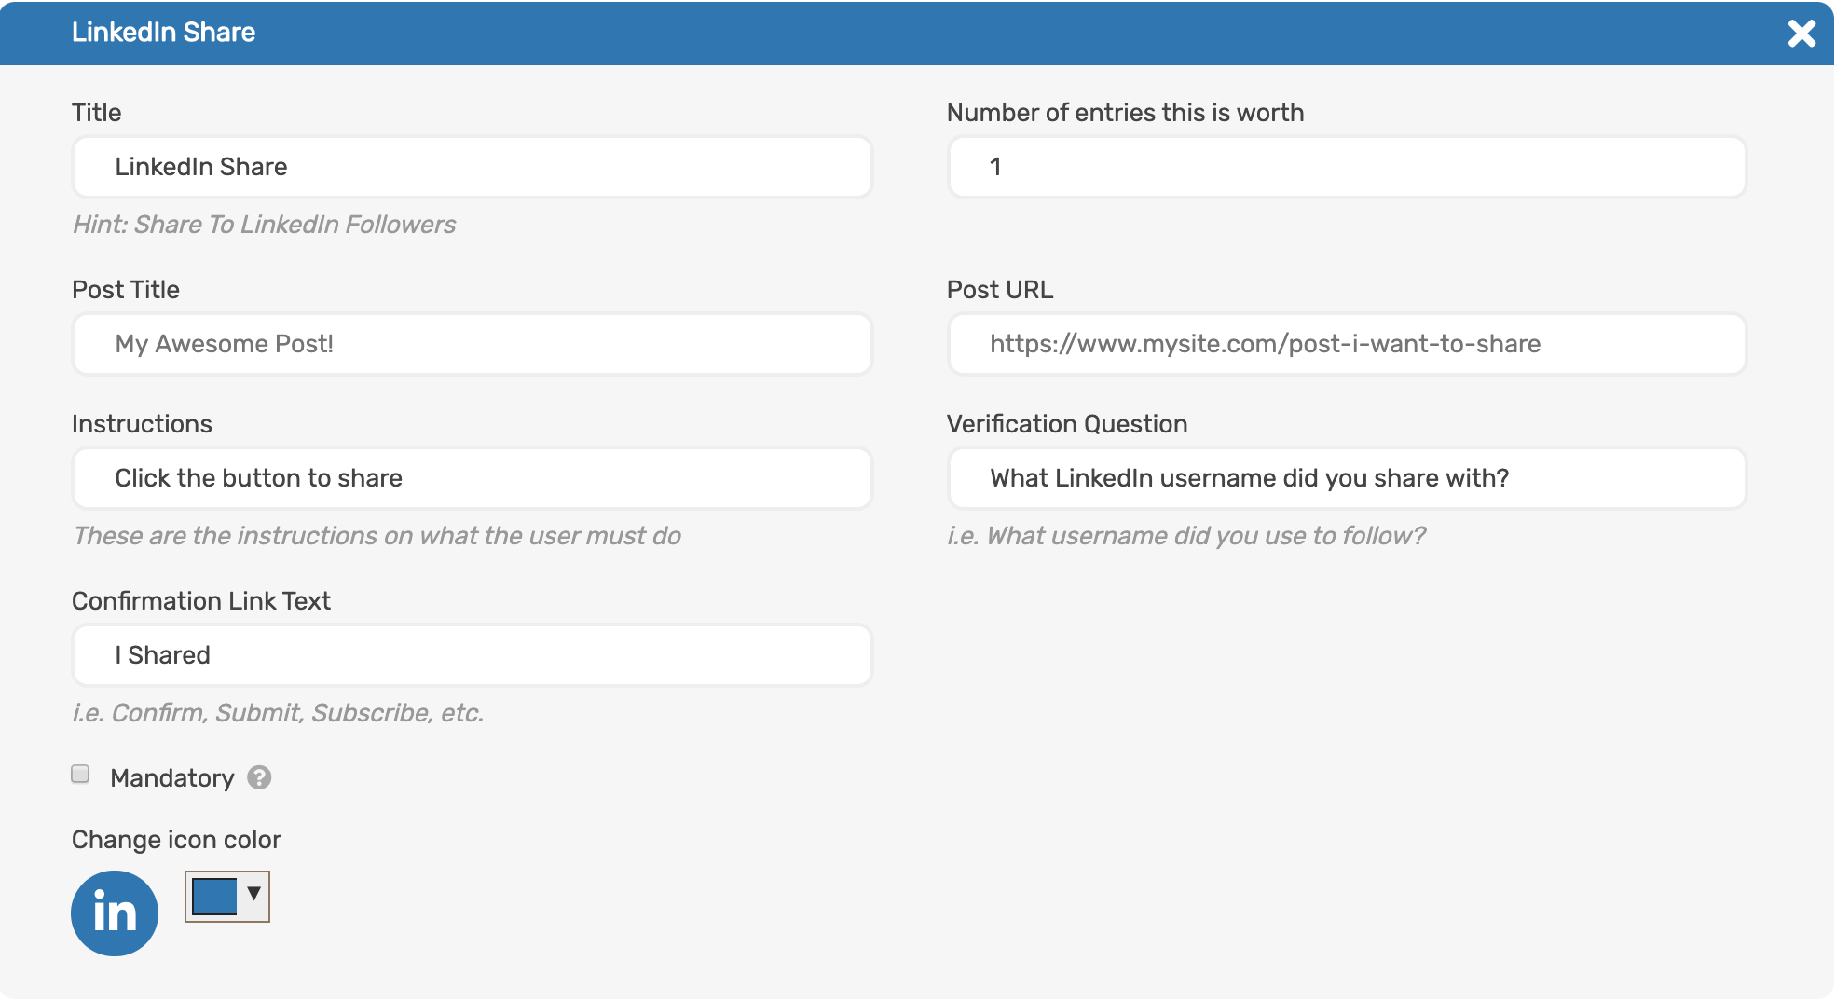Edit the Confirmation Link Text field
Viewport: 1836px width, 1002px height.
pos(471,654)
